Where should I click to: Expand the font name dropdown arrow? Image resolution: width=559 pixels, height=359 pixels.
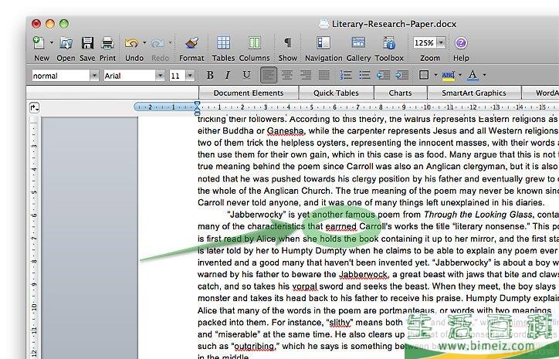160,76
